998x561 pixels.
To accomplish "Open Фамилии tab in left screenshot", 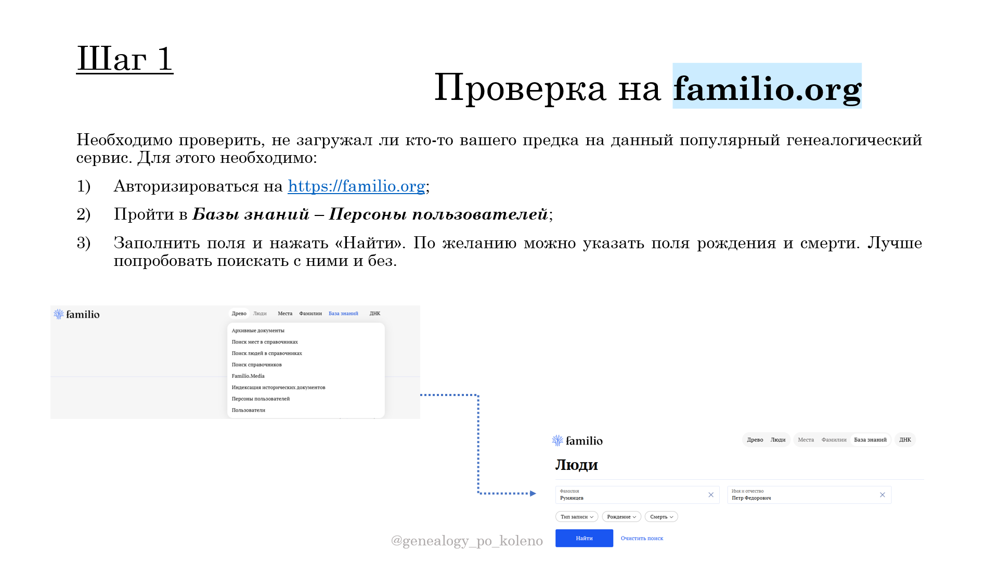I will (310, 313).
